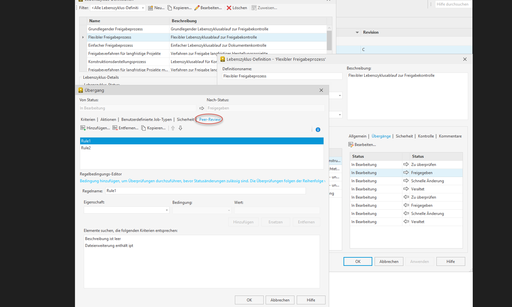This screenshot has width=512, height=307.
Task: Click Hinzufügen... in the Übergang rule toolbar
Action: point(95,128)
